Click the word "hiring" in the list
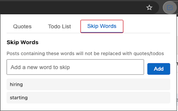This screenshot has width=178, height=111. click(16, 84)
